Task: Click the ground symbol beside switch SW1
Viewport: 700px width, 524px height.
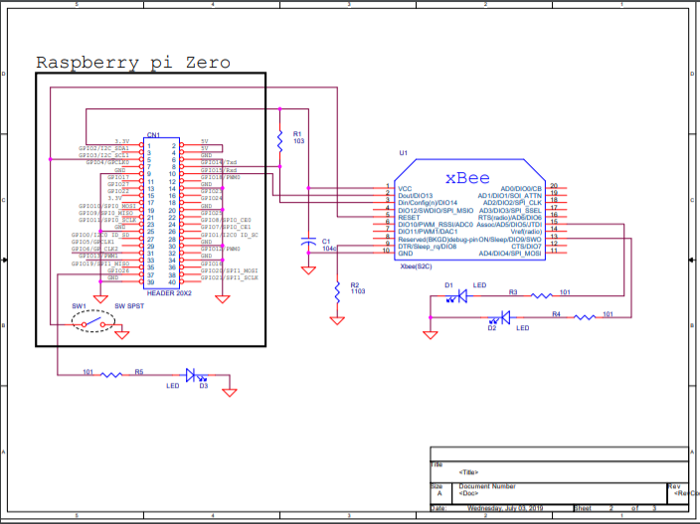Action: click(122, 335)
